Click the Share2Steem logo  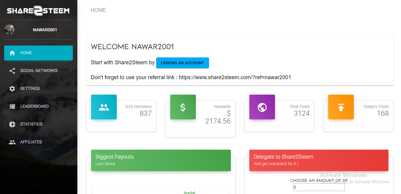(38, 10)
